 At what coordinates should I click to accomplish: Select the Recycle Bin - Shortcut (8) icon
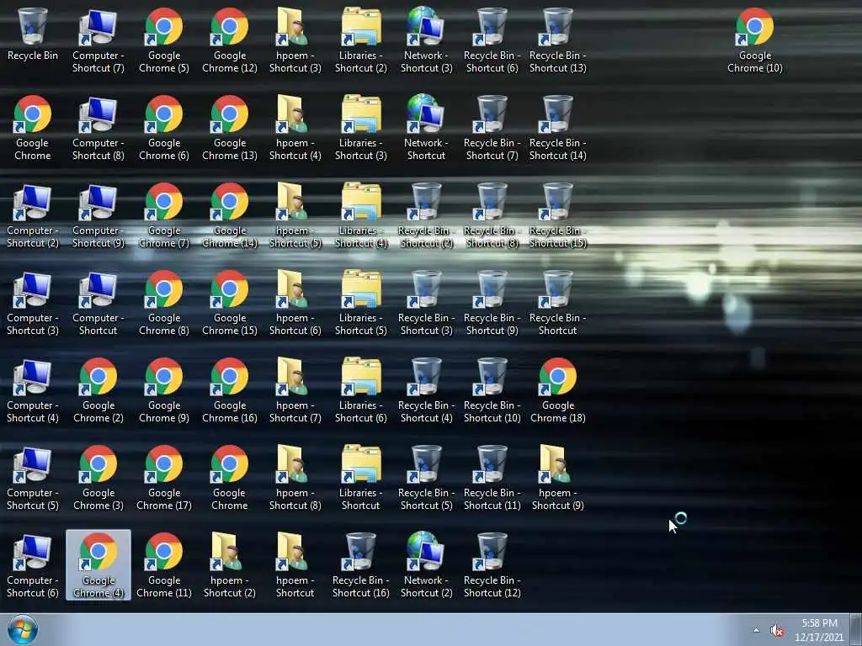click(x=492, y=214)
